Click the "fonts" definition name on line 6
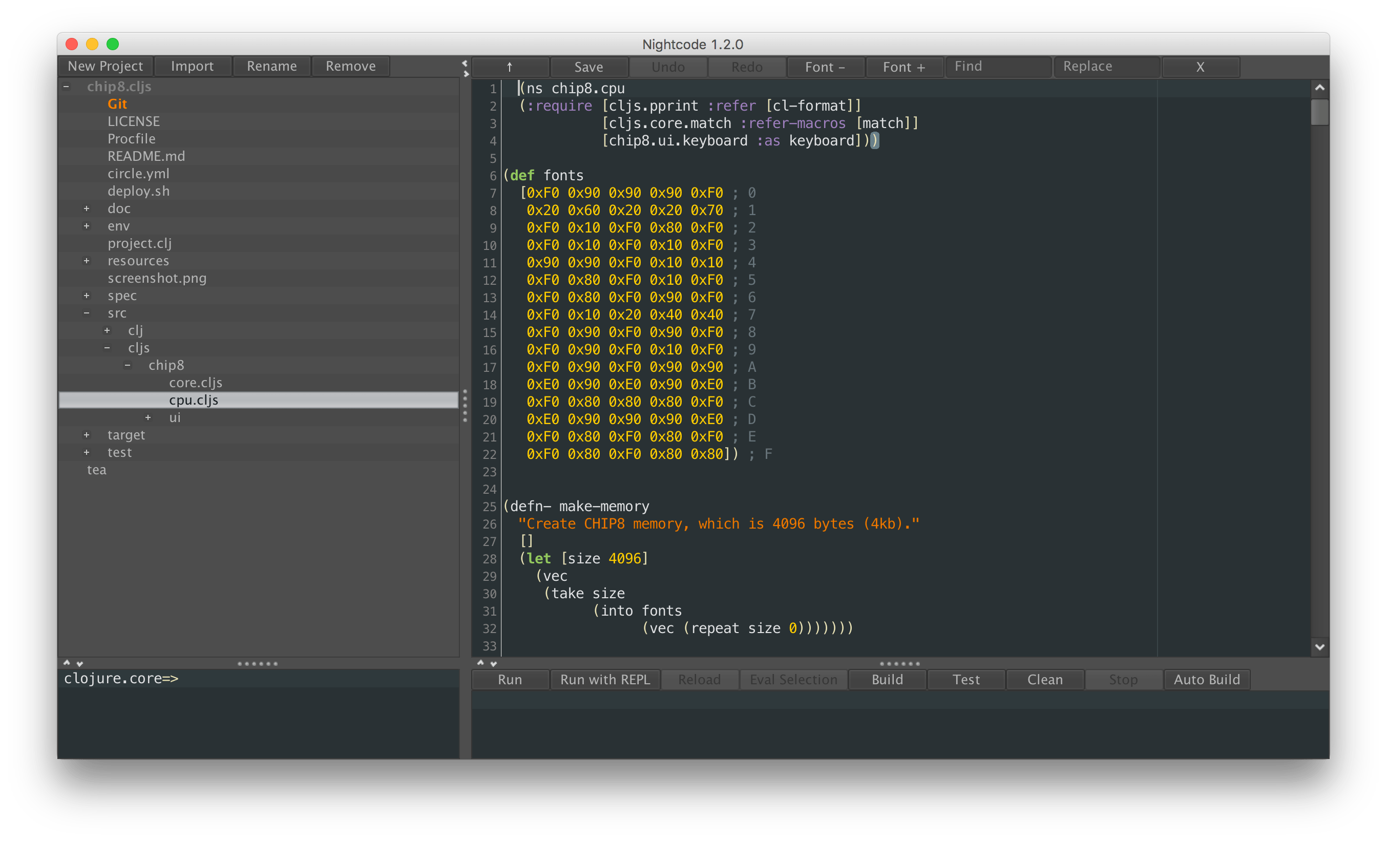Viewport: 1387px width, 841px height. [x=563, y=176]
